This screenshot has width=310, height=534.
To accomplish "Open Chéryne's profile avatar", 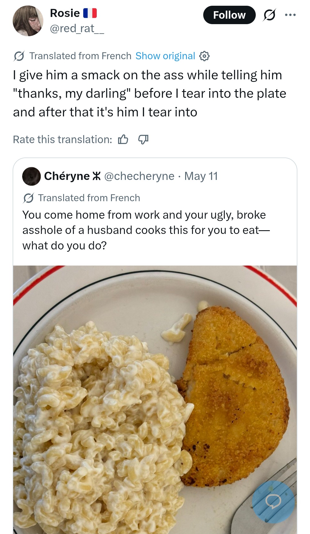I will pyautogui.click(x=31, y=176).
